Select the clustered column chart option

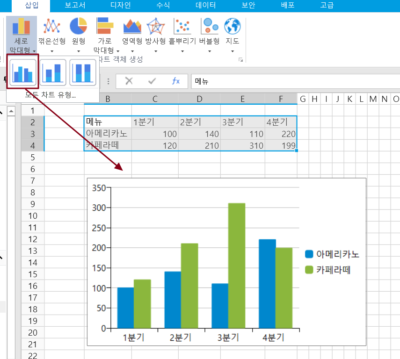coord(22,72)
